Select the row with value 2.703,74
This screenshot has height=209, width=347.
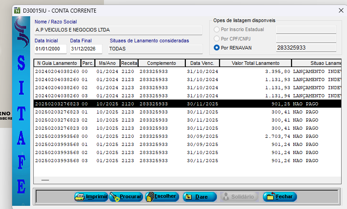[180, 136]
